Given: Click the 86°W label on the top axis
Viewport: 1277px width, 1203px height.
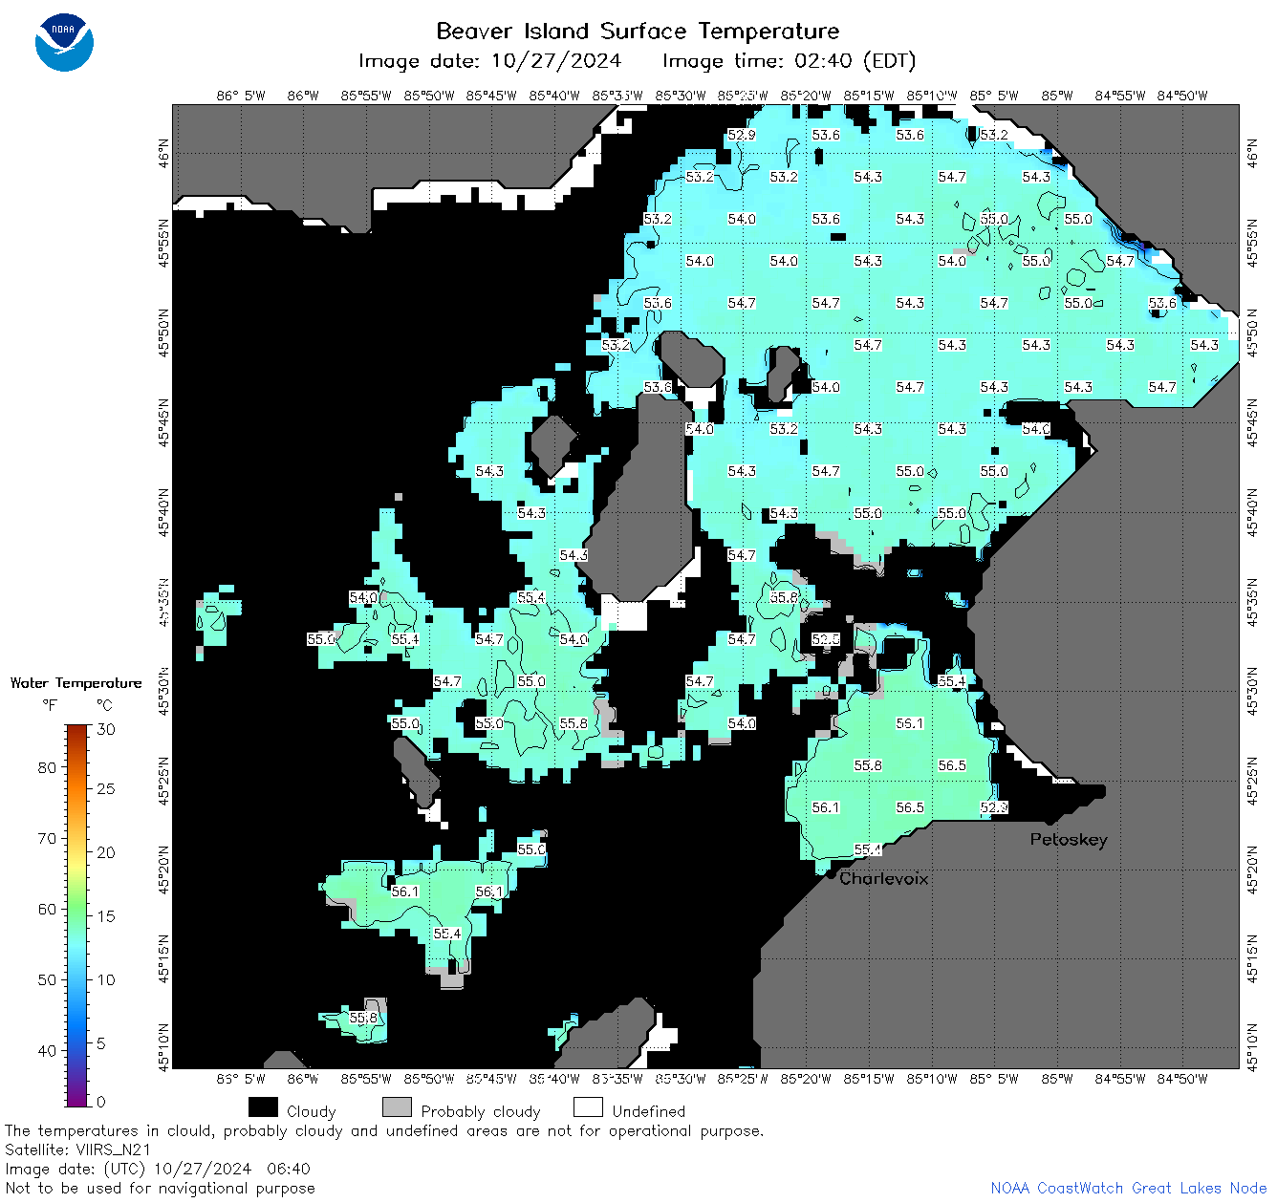Looking at the screenshot, I should tap(303, 96).
